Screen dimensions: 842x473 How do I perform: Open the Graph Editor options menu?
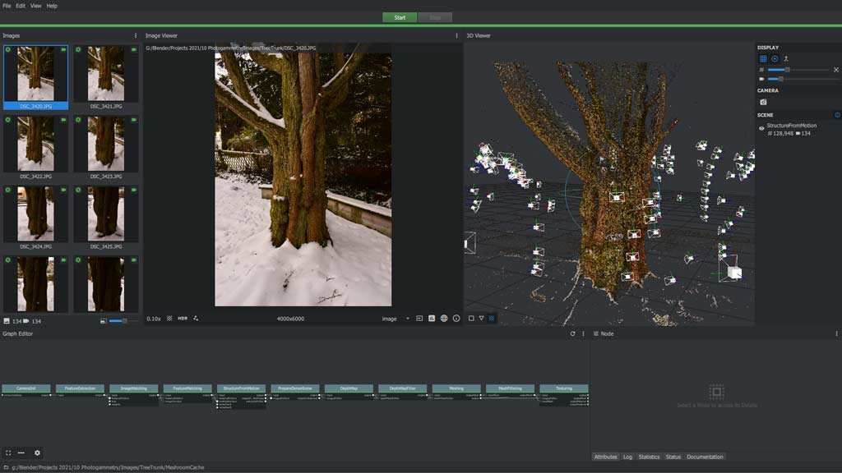coord(583,333)
